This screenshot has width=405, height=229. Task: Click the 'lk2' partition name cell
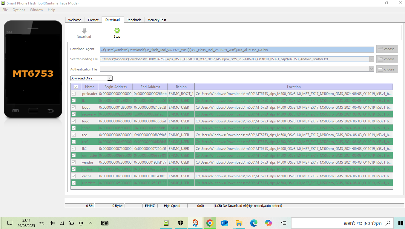(x=90, y=149)
